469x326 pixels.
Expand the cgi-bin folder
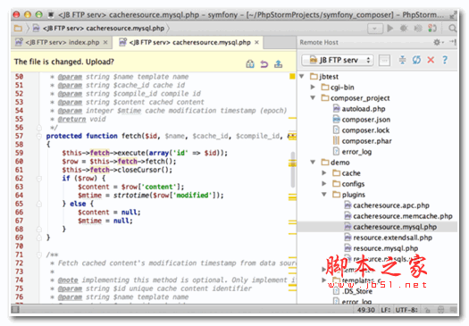(x=313, y=87)
